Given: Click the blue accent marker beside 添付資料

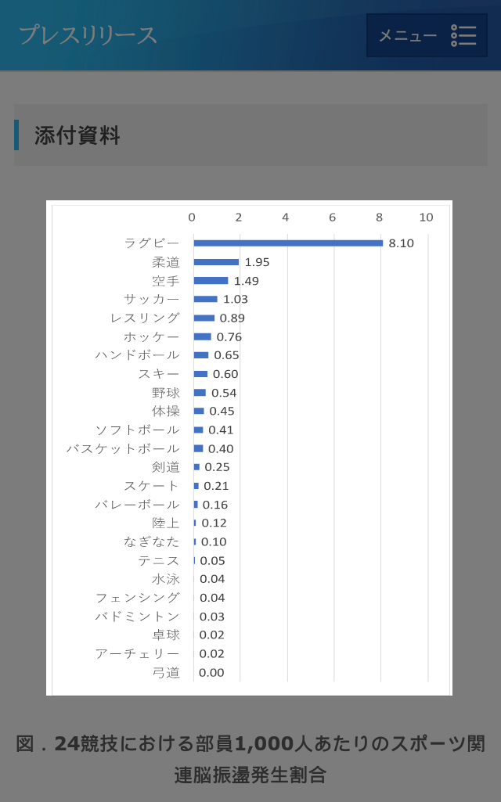Looking at the screenshot, I should coord(16,135).
